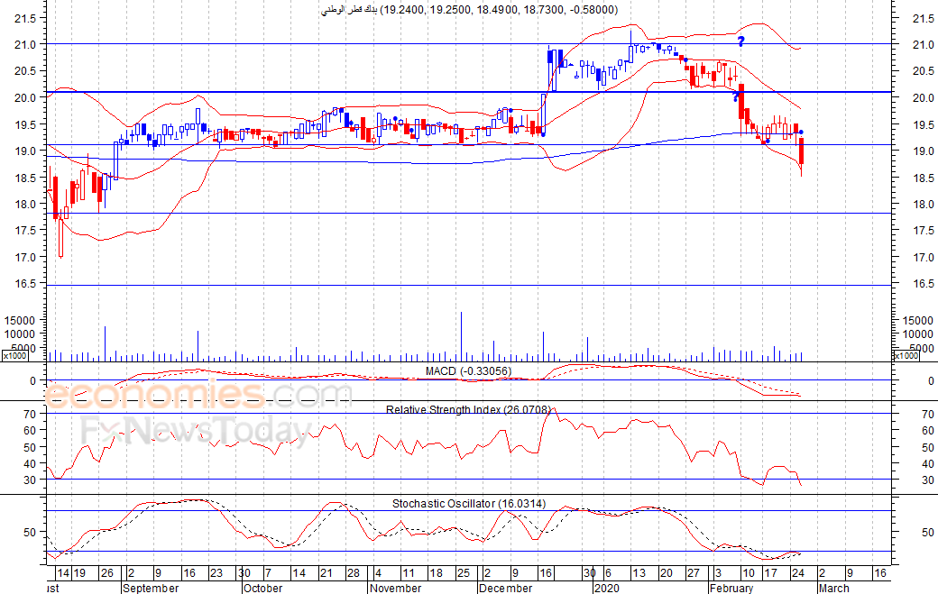Image resolution: width=938 pixels, height=594 pixels.
Task: Click the November label on the time axis
Action: tap(396, 588)
